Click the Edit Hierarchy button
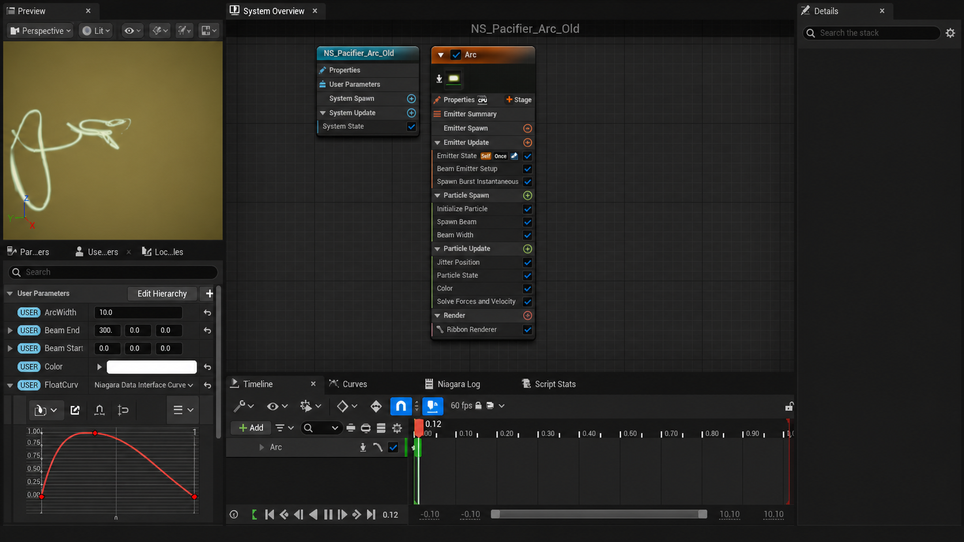Screen dimensions: 964x542 pyautogui.click(x=162, y=294)
